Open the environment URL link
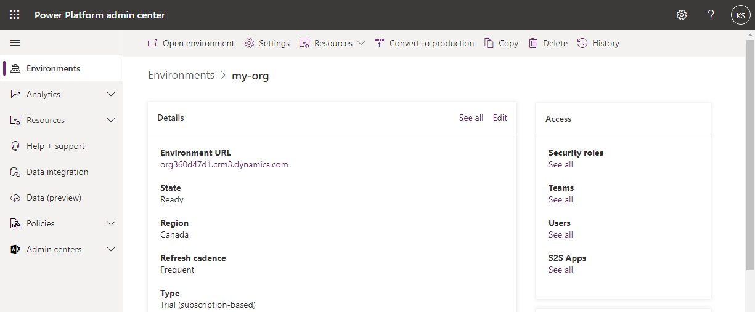The image size is (755, 312). 224,164
